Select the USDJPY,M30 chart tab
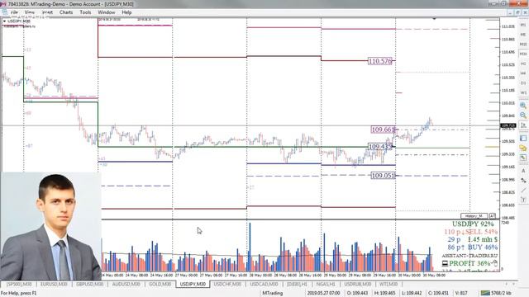Viewport: 529px width, 297px height. point(193,284)
